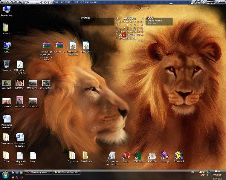The image size is (226, 180).
Task: Click the seek handle in the player bar
Action: click(171, 3)
